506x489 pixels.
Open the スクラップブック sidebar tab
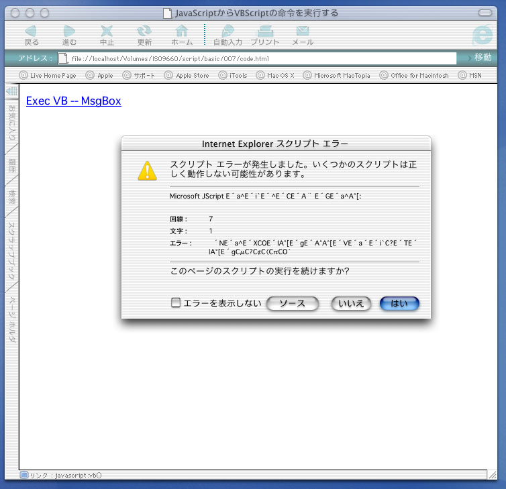[x=12, y=250]
